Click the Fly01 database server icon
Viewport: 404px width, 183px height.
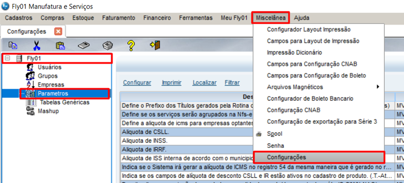coord(19,58)
